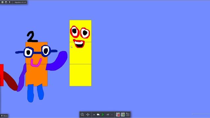Select the Zoom tool in bottom toolbar
The height and width of the screenshot is (118, 210).
tap(82, 114)
